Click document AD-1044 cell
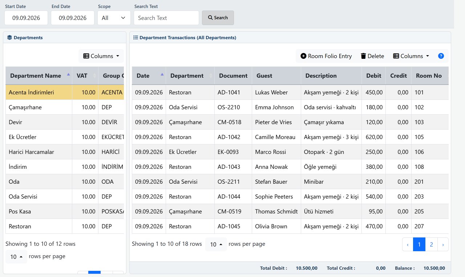This screenshot has height=277, width=465. tap(233, 196)
